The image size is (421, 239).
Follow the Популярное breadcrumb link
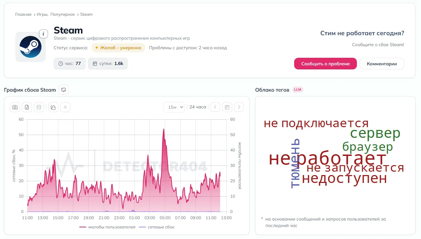(x=62, y=14)
